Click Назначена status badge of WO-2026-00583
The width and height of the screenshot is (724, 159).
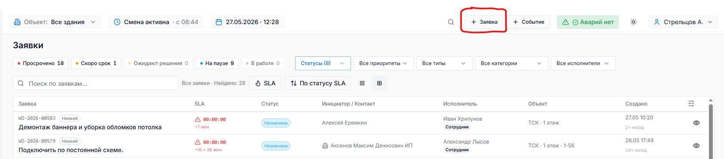point(276,123)
